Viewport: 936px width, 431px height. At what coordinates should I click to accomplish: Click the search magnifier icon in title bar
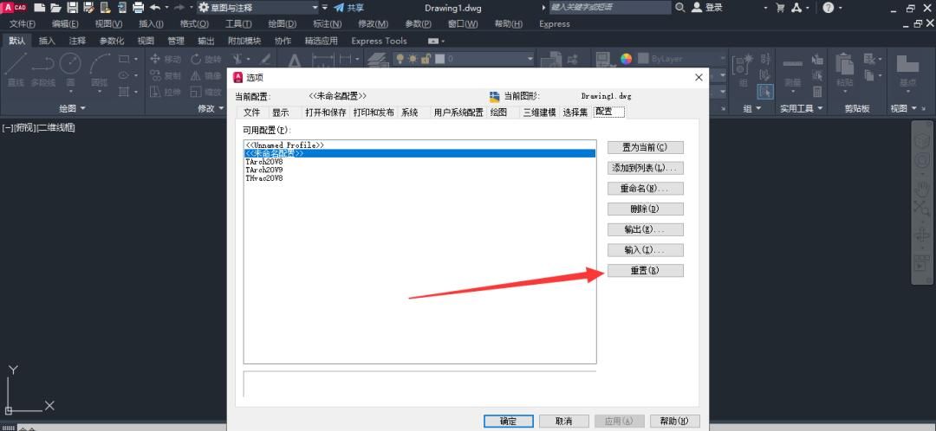pos(680,8)
